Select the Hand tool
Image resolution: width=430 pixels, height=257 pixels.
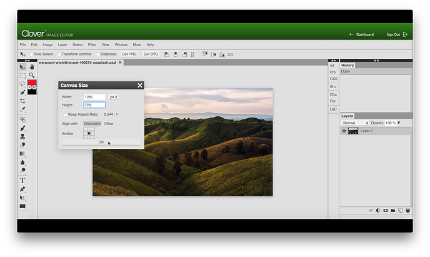tap(32, 67)
